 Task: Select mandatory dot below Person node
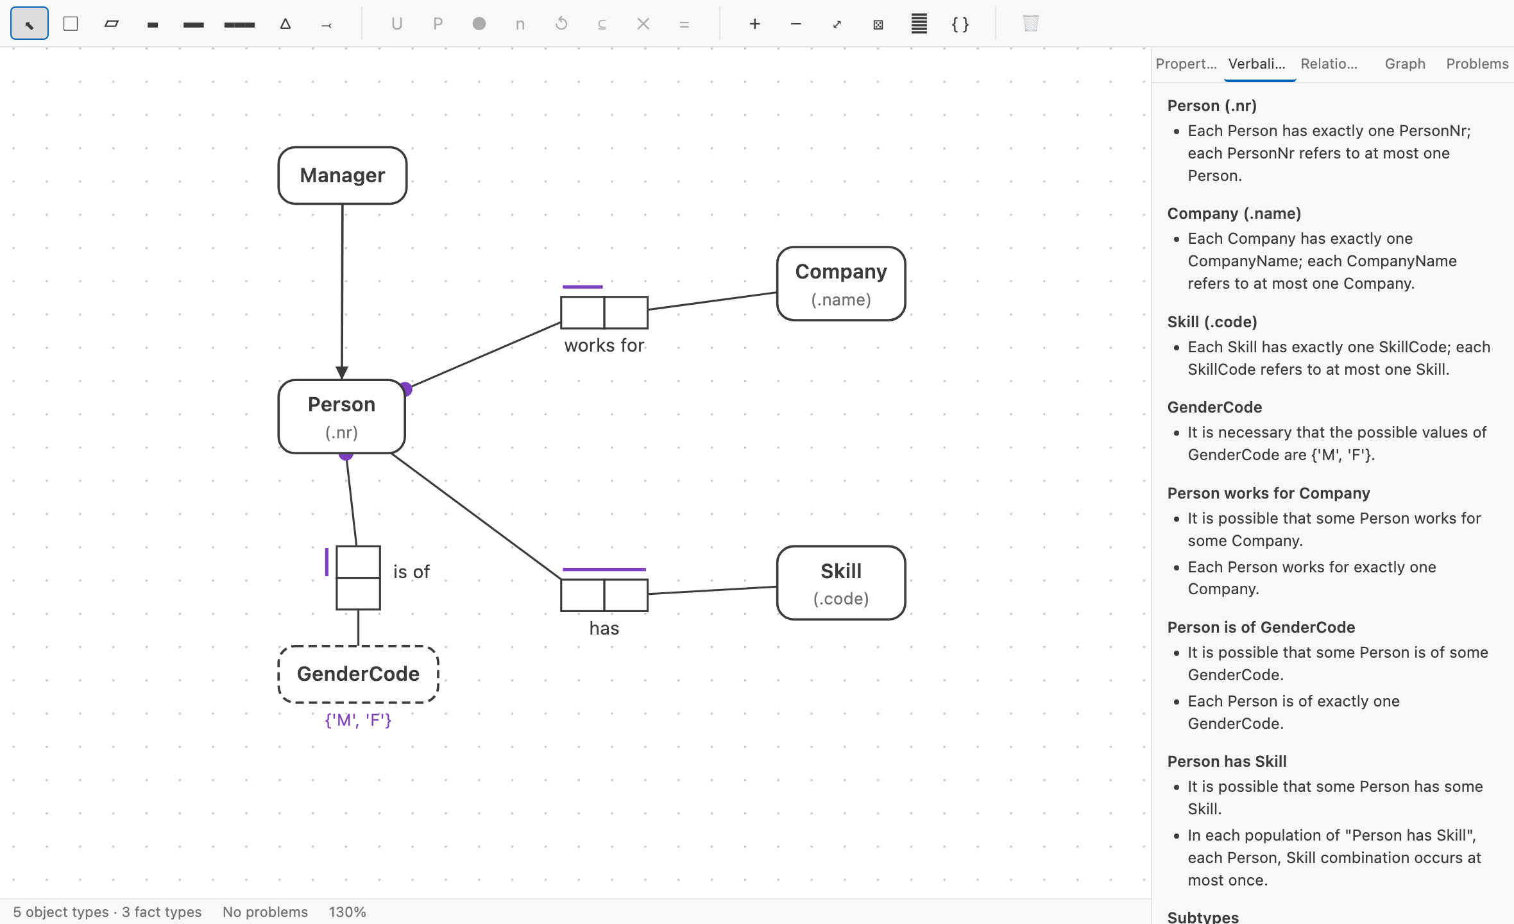tap(346, 455)
